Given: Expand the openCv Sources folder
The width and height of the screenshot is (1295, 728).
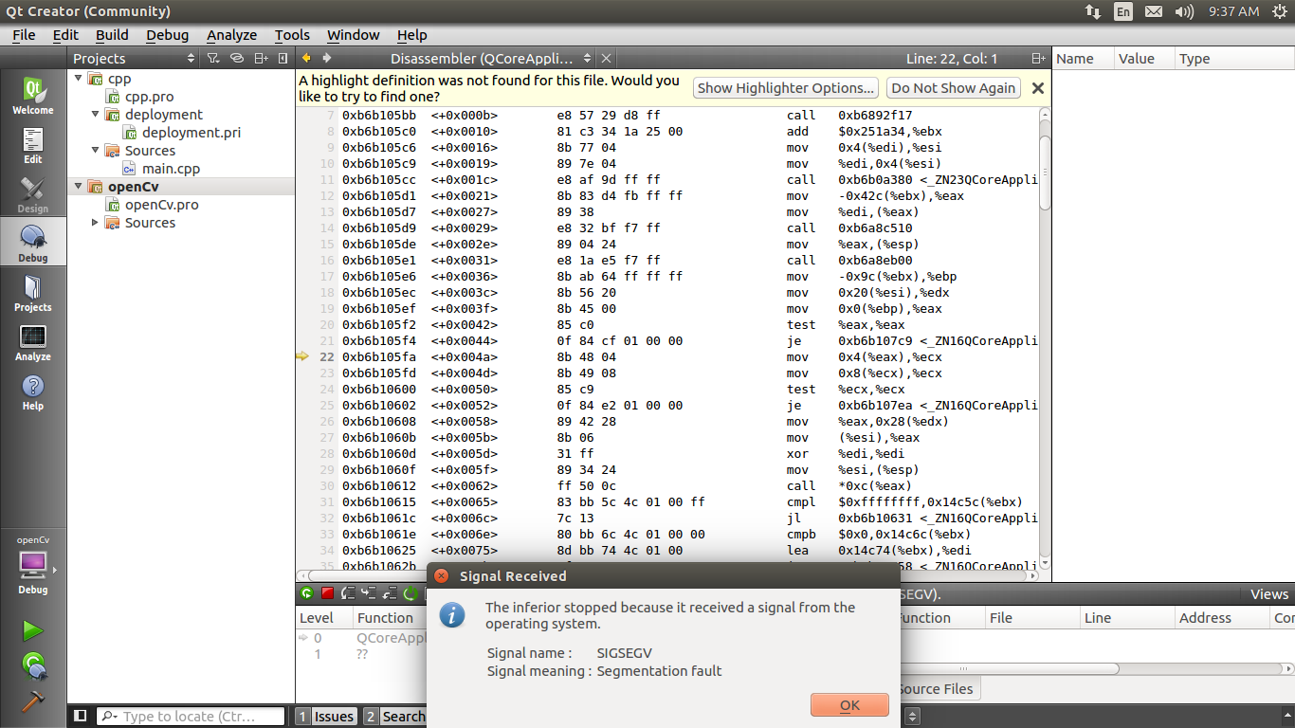Looking at the screenshot, I should pyautogui.click(x=96, y=222).
